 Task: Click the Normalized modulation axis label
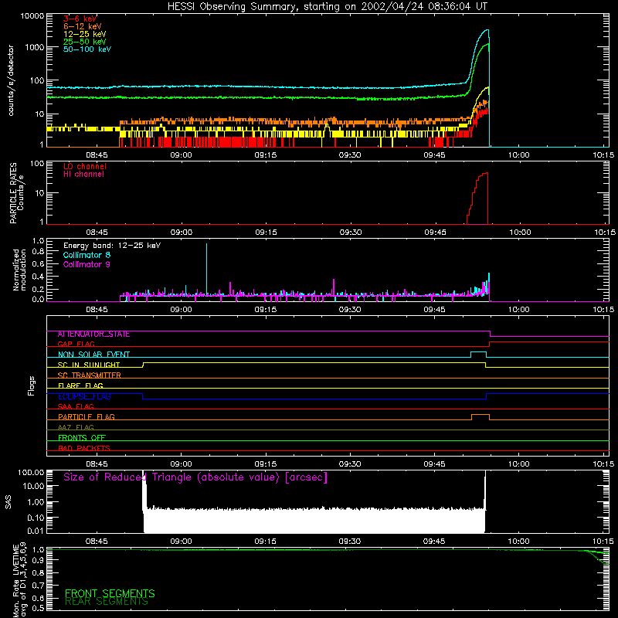coord(19,270)
